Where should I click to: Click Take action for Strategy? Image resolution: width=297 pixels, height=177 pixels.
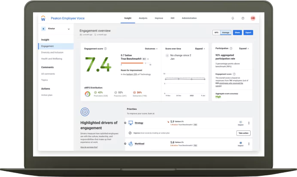pos(243,133)
